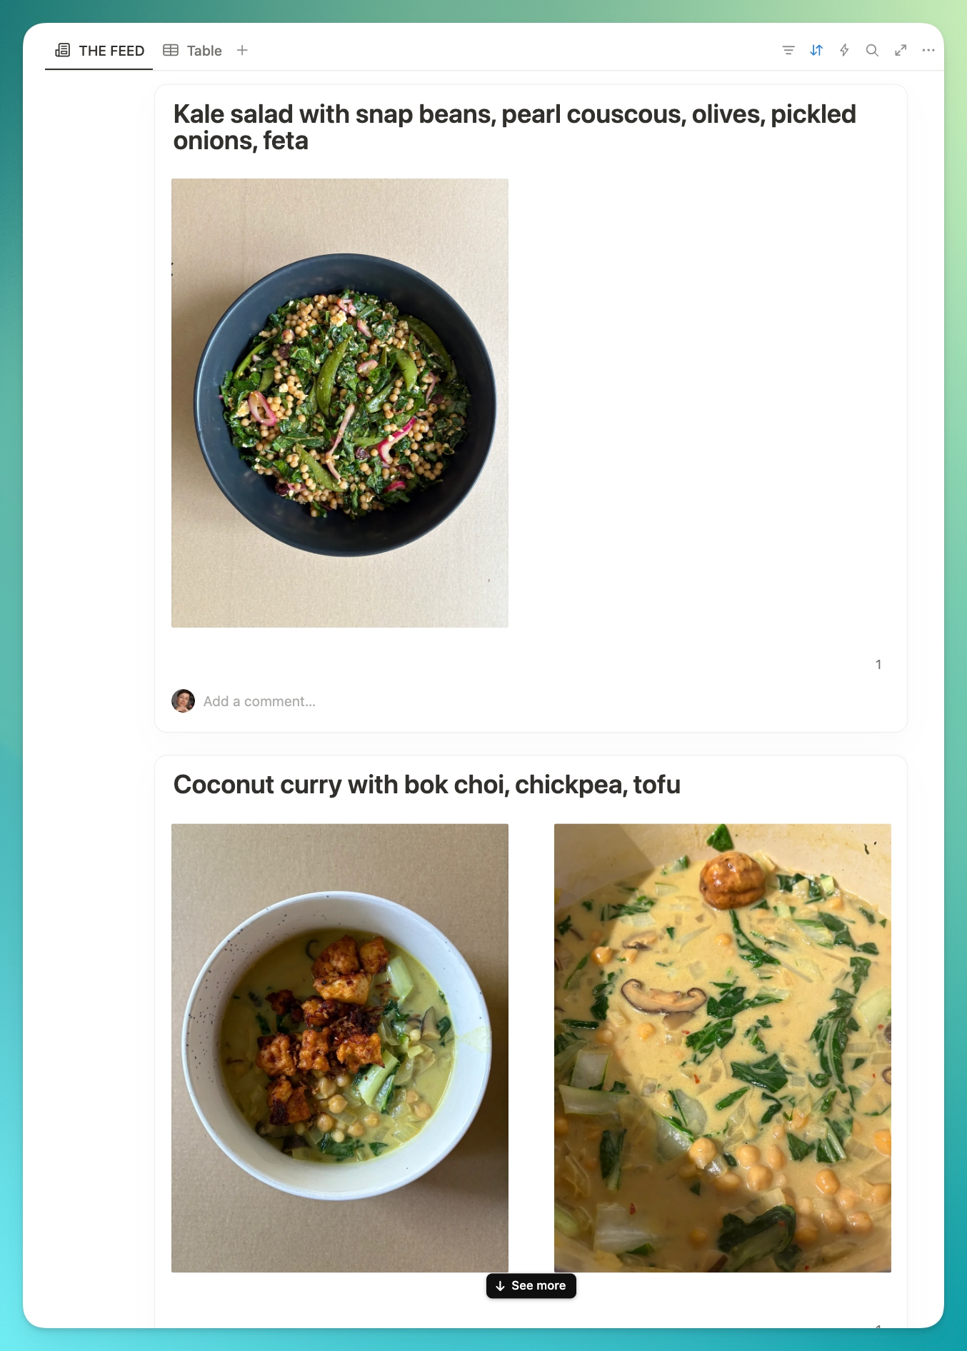Open the Coconut curry post title
This screenshot has height=1351, width=967.
(427, 785)
